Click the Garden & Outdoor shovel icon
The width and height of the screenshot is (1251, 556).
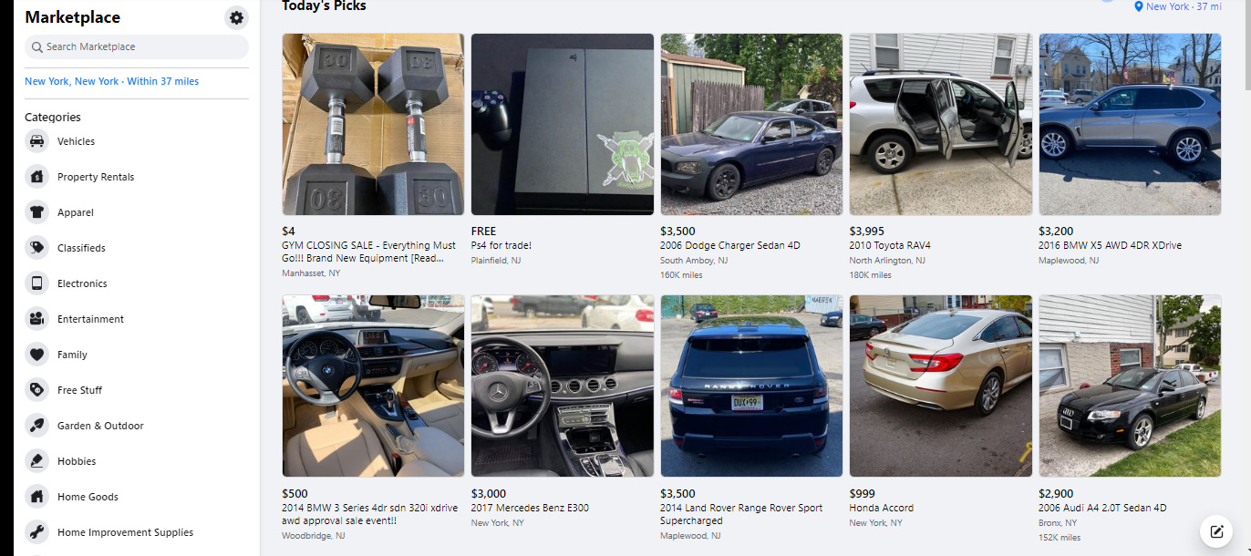[36, 426]
